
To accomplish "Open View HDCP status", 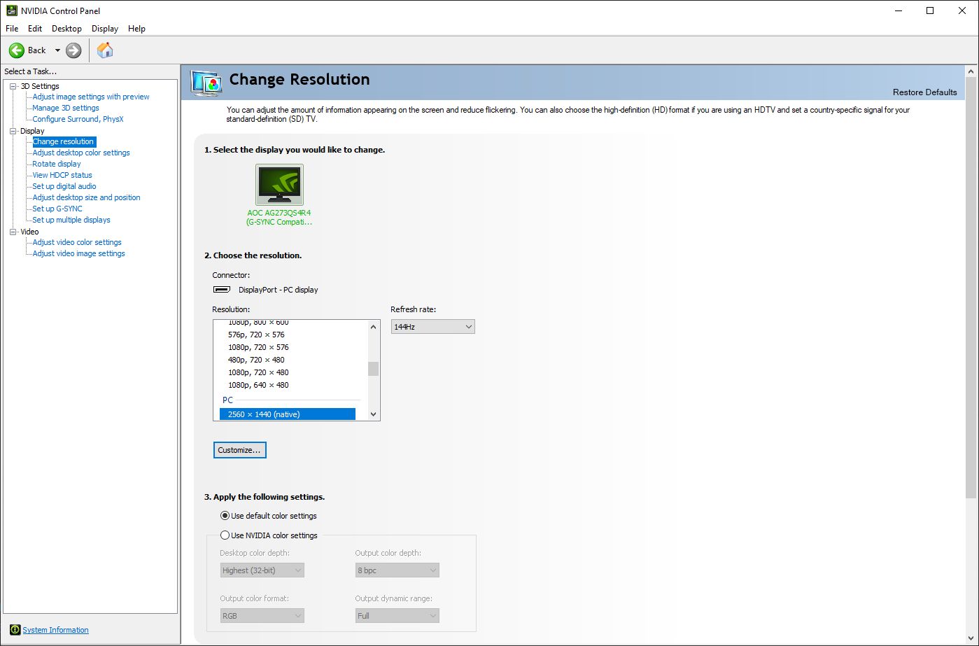I will 62,175.
